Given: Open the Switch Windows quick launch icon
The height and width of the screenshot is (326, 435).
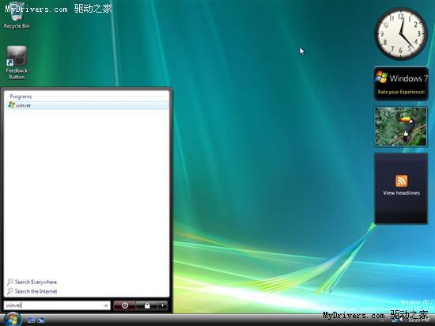Looking at the screenshot, I should point(41,320).
